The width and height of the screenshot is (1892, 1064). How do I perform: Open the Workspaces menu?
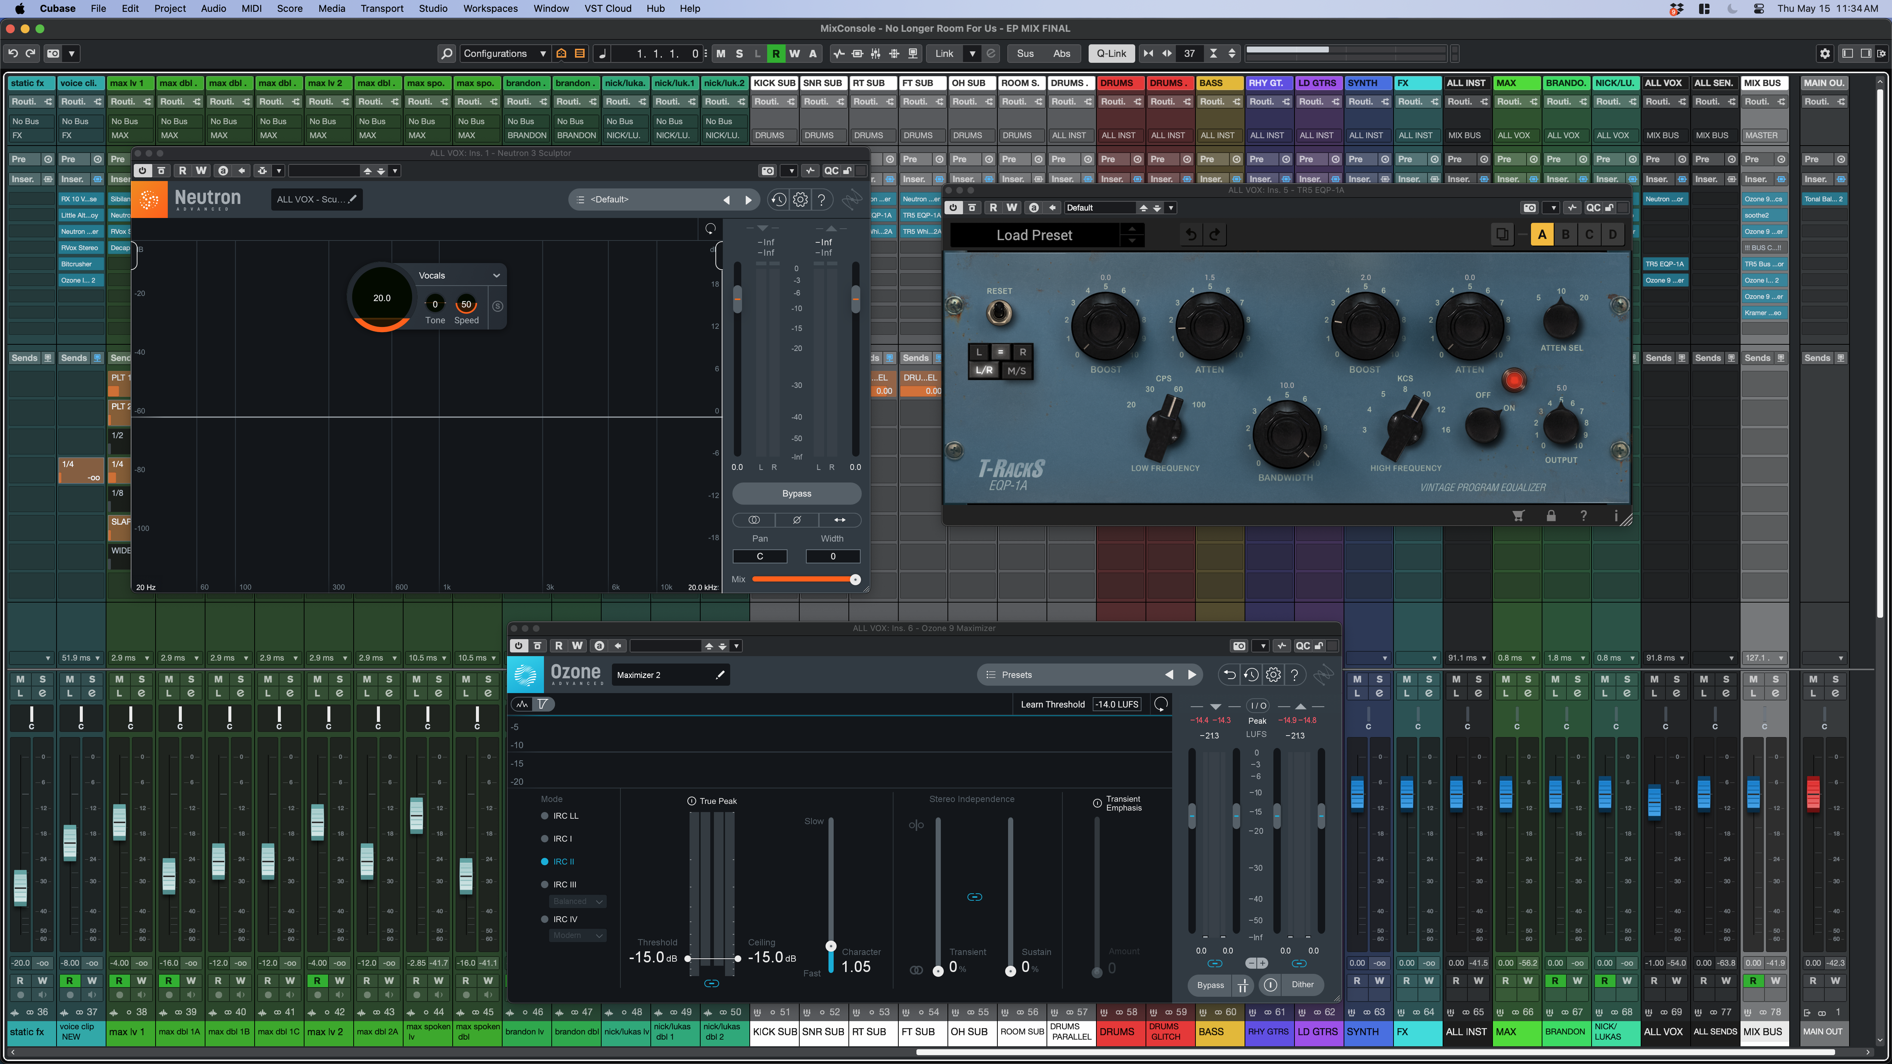(x=490, y=9)
